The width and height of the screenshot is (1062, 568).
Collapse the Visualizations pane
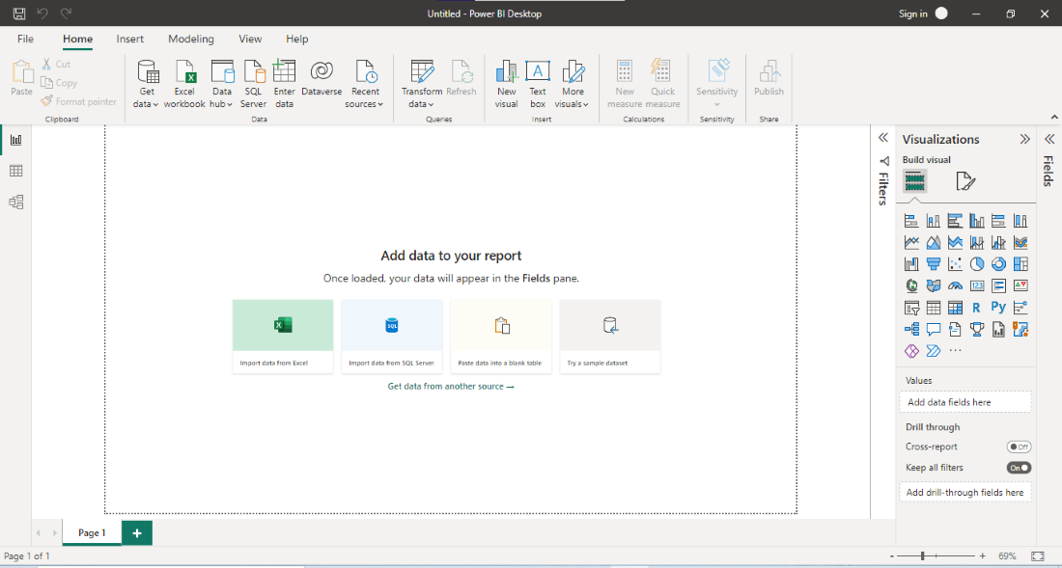1024,139
